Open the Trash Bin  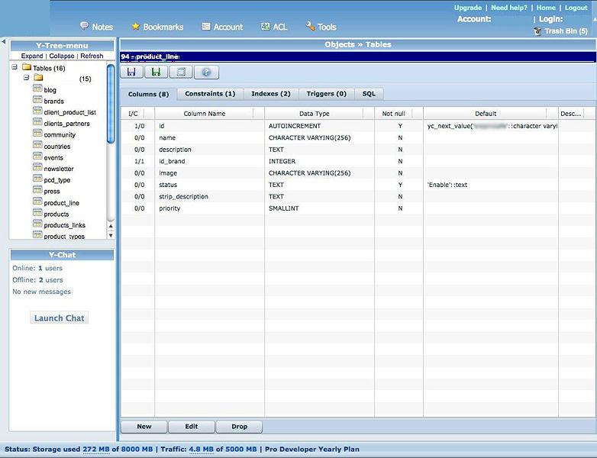click(565, 31)
